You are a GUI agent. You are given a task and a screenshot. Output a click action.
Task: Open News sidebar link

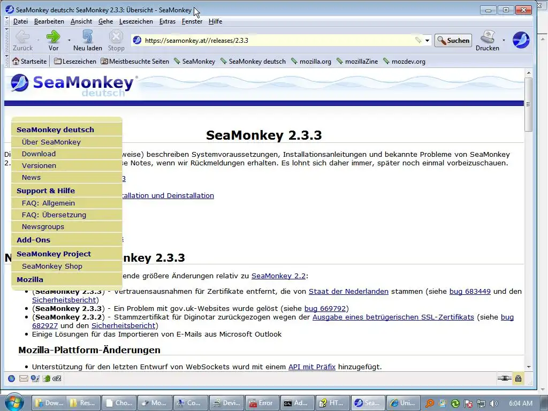pos(31,177)
